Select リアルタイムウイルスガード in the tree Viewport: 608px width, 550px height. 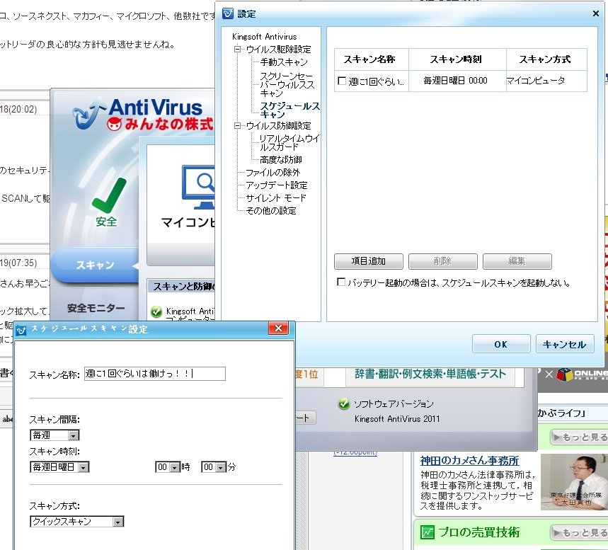click(289, 142)
